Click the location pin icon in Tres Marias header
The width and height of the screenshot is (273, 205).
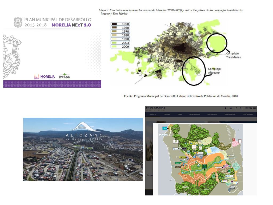pos(226,108)
